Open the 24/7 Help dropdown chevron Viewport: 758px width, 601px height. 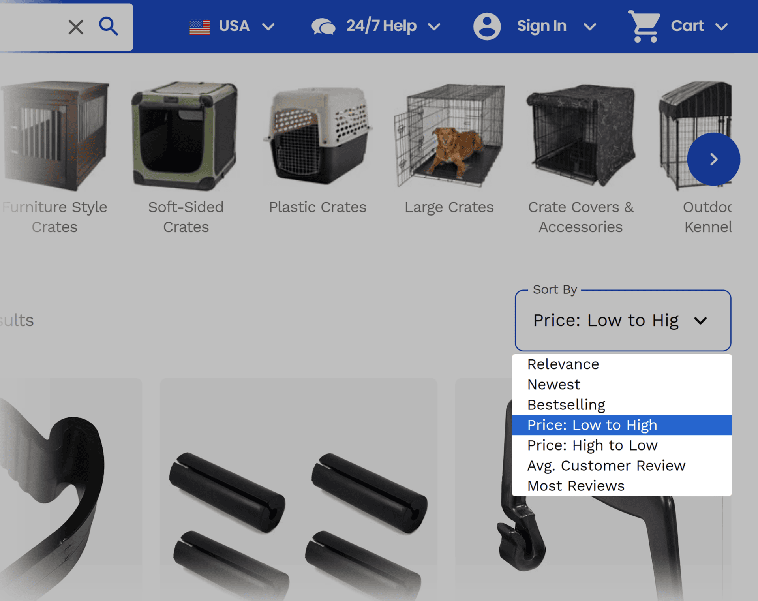pos(434,27)
